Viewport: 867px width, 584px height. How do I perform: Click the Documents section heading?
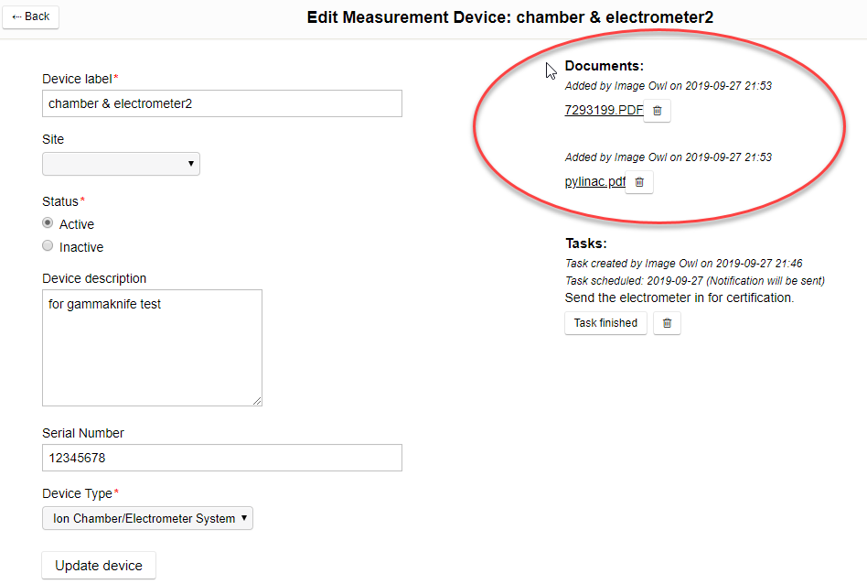604,66
